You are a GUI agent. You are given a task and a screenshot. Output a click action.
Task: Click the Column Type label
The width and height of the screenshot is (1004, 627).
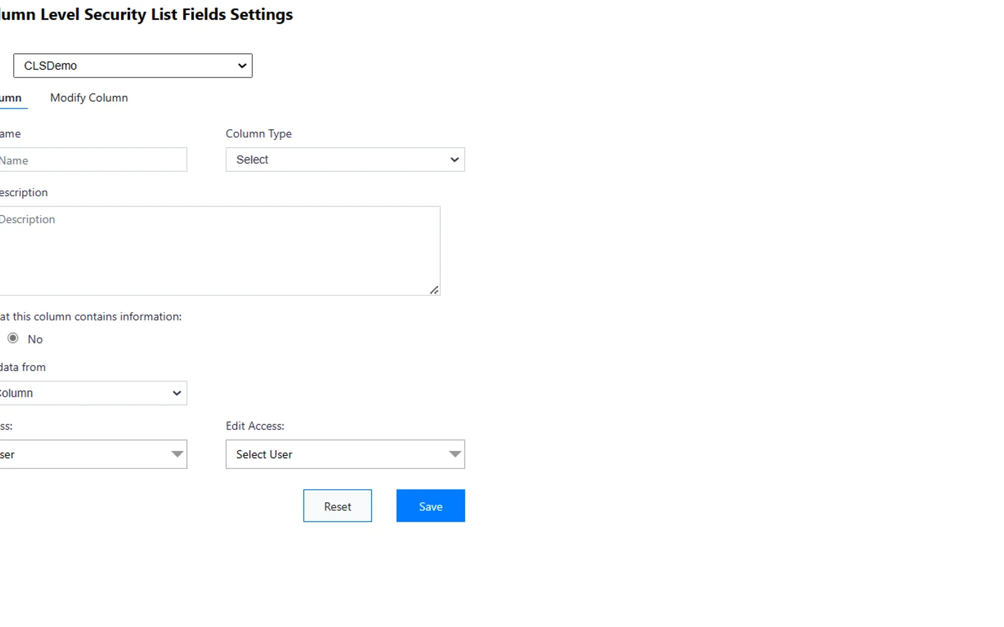click(259, 134)
